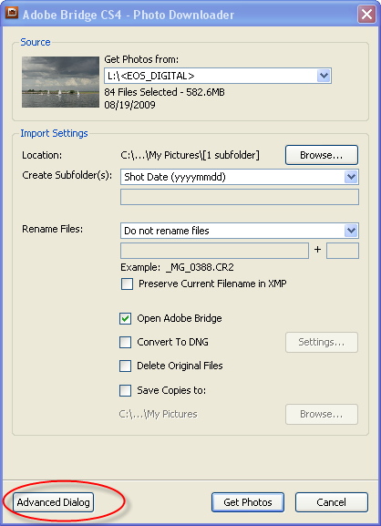381x526 pixels.
Task: Click the Get Photos button
Action: [x=248, y=502]
